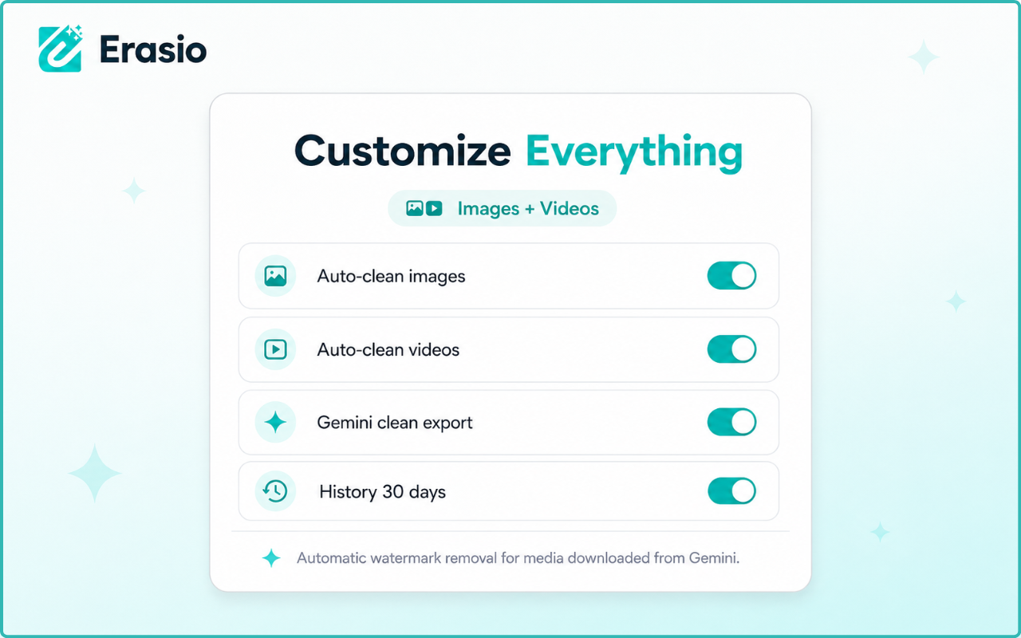This screenshot has width=1021, height=638.
Task: Click the Erasio brand name text
Action: click(x=153, y=50)
